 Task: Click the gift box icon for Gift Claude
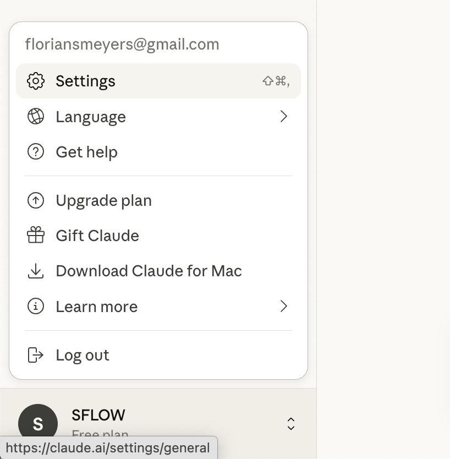35,235
